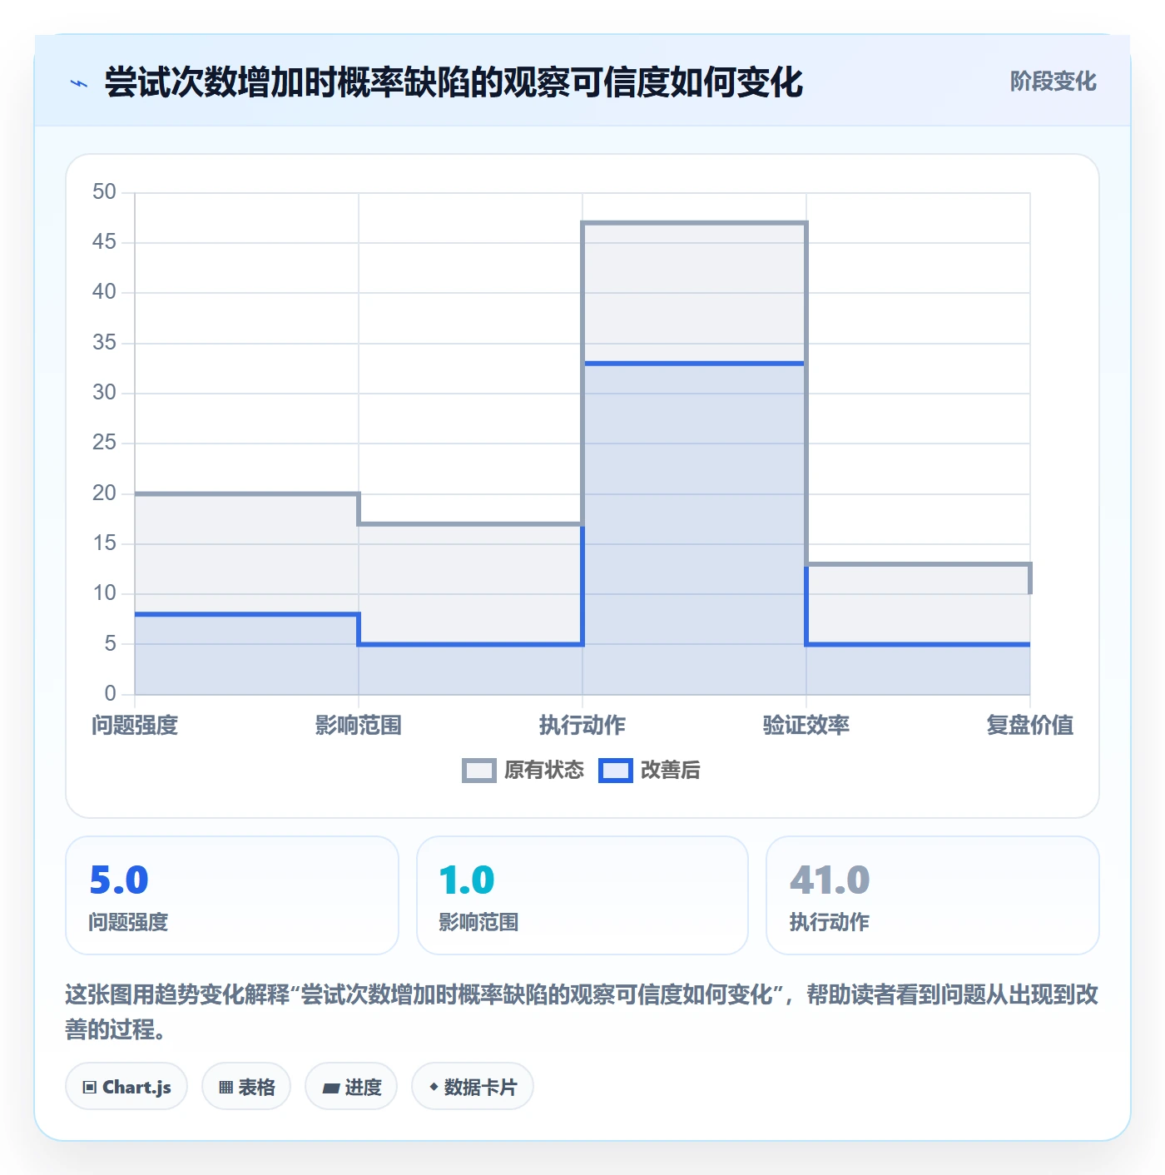This screenshot has width=1165, height=1175.
Task: Toggle the 原有状态 legend label
Action: 544,771
